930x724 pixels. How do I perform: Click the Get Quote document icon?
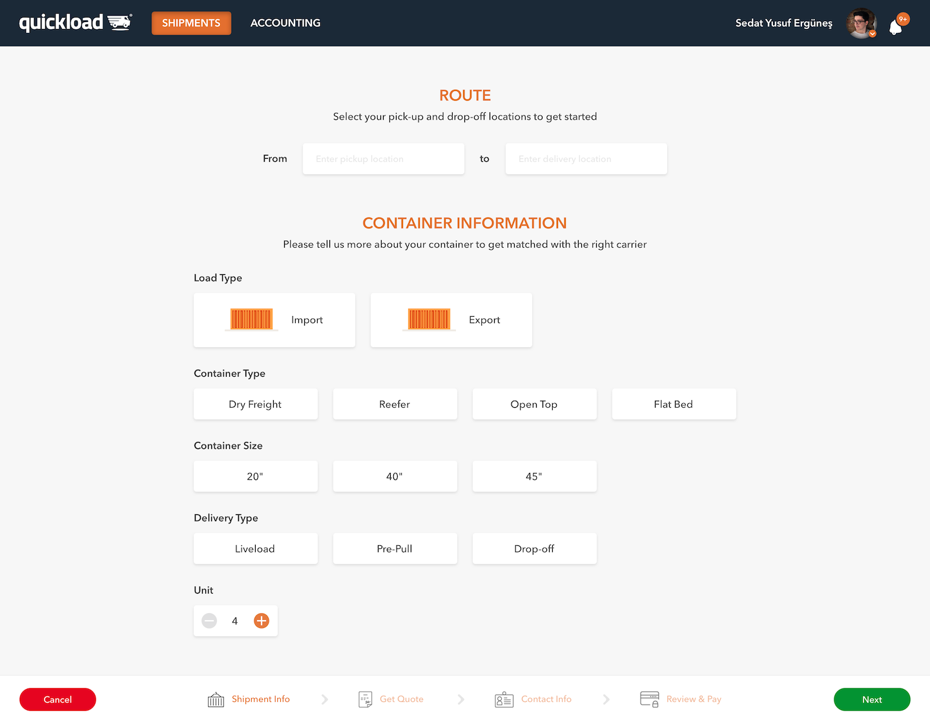tap(366, 699)
